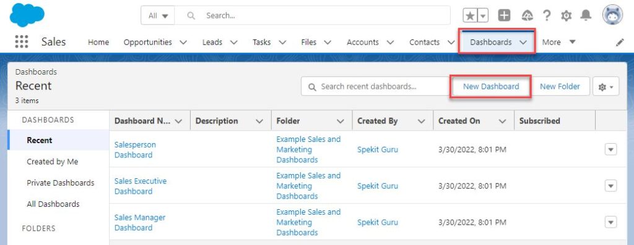Open folder link in Salesperson Dashboard row
Screen dimensions: 634x245
(x=308, y=149)
